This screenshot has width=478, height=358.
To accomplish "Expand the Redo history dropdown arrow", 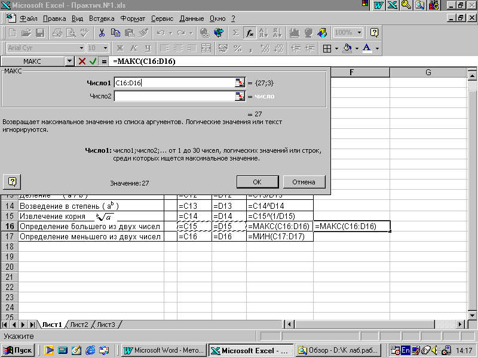I will (x=191, y=33).
